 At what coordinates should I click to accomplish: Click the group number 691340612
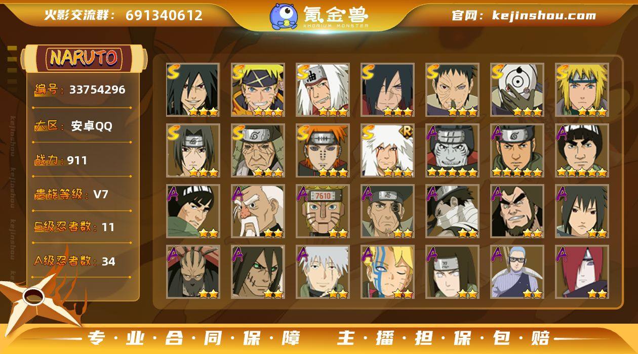click(x=164, y=16)
